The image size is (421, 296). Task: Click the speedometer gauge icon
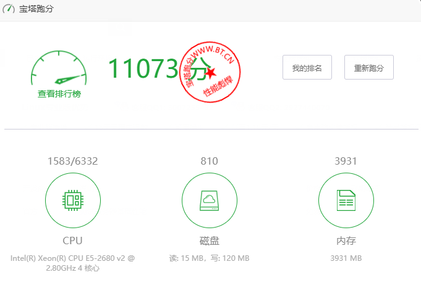tap(59, 70)
